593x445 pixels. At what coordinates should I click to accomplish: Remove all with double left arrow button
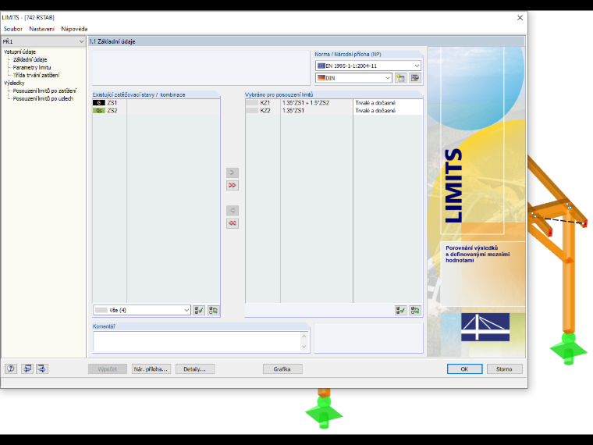[233, 223]
